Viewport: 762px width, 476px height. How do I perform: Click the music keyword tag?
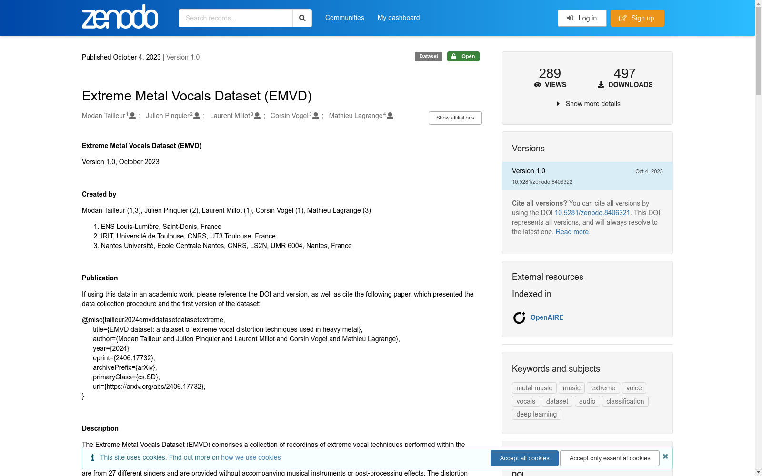click(x=571, y=388)
